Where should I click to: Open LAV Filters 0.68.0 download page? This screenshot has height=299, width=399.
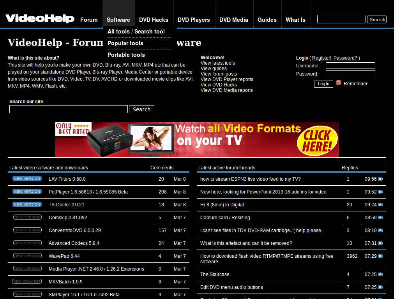point(67,179)
